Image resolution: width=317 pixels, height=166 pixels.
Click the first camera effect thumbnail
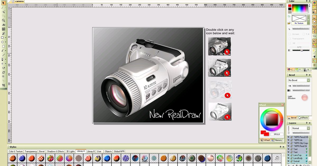click(x=219, y=46)
